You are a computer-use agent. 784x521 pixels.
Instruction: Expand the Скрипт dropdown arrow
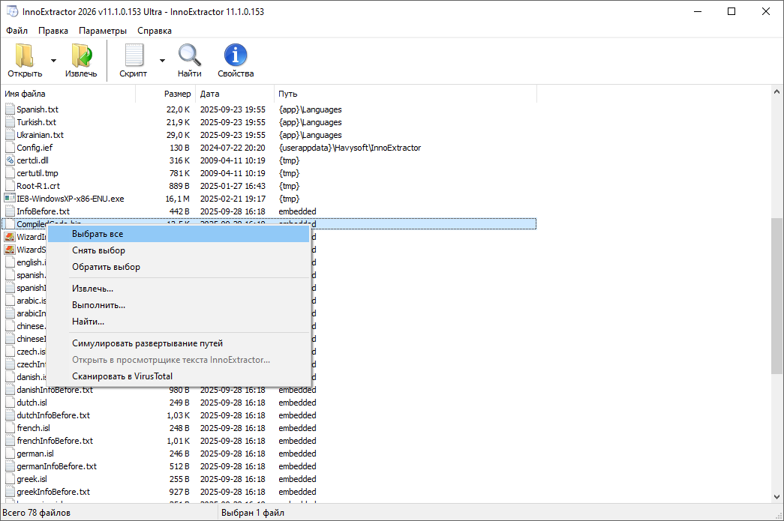[162, 60]
